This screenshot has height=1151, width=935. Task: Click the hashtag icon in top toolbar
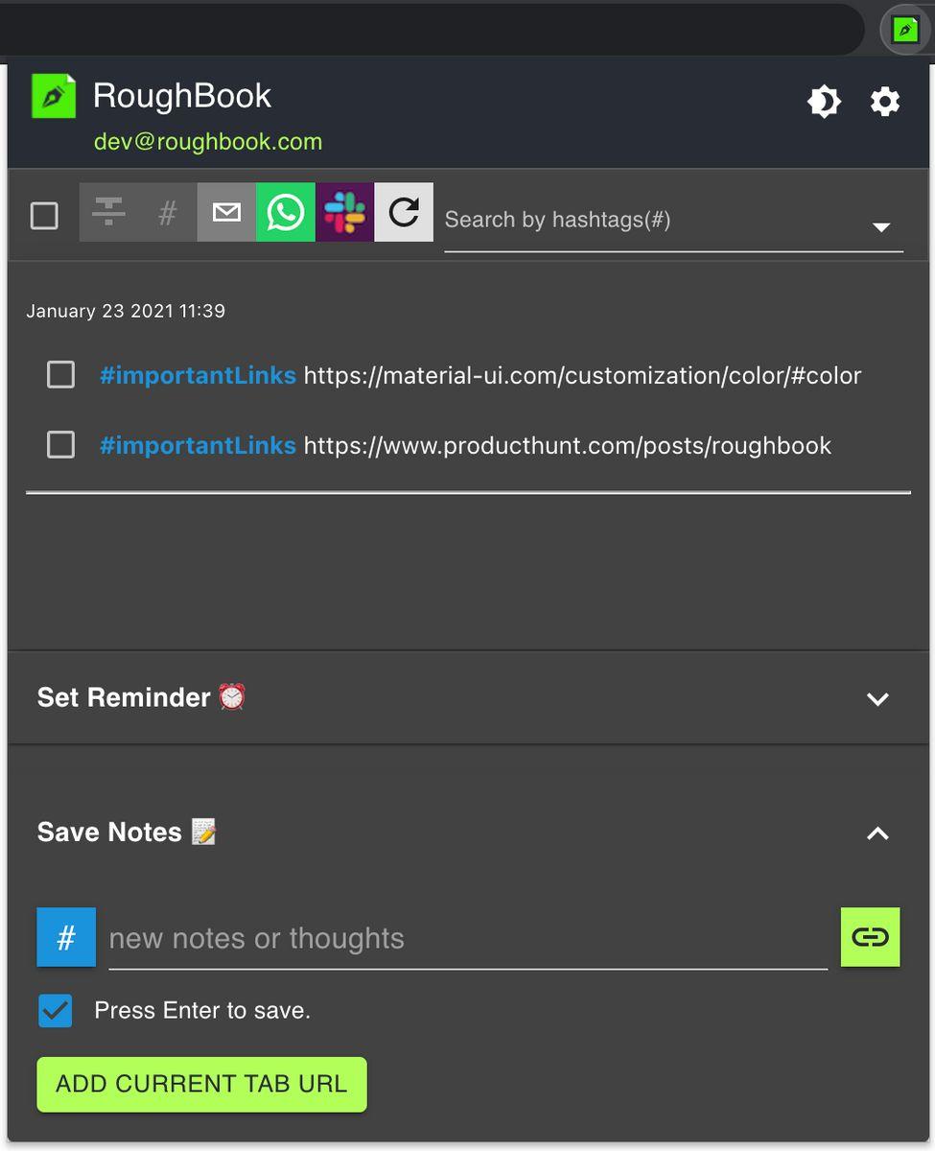point(167,212)
